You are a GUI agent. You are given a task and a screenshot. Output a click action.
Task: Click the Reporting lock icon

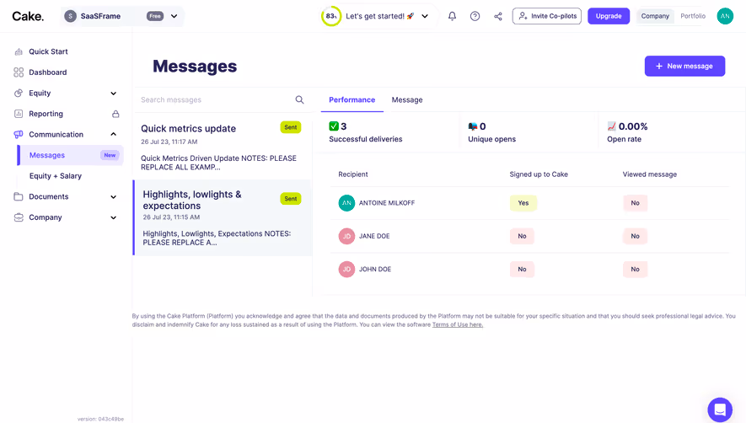click(115, 114)
